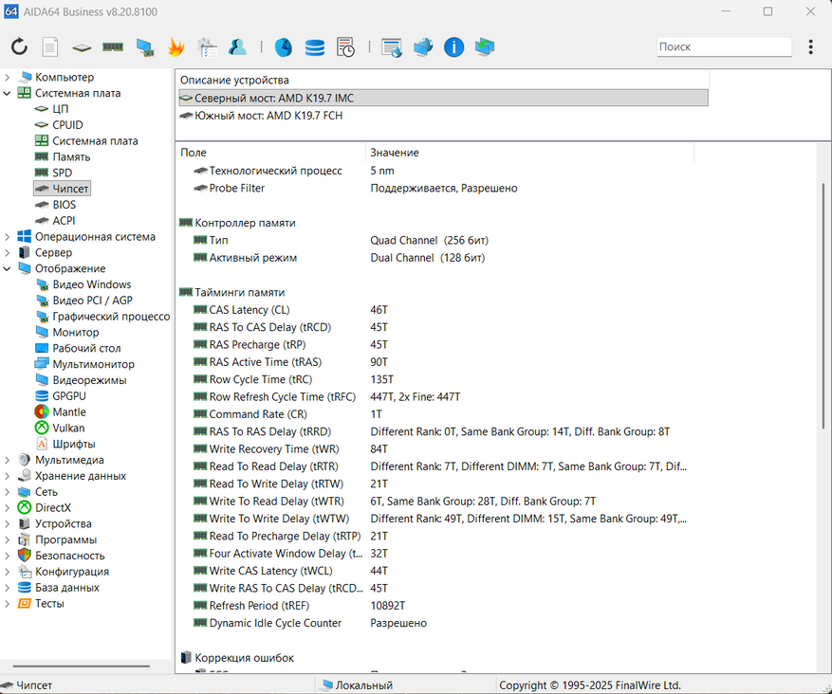Open the monitor diagnostics toolbar icon
This screenshot has height=694, width=832.
(x=145, y=47)
